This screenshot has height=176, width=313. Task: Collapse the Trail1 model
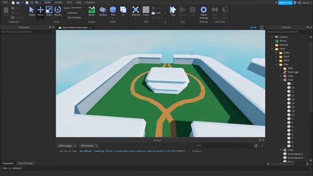coord(280,80)
